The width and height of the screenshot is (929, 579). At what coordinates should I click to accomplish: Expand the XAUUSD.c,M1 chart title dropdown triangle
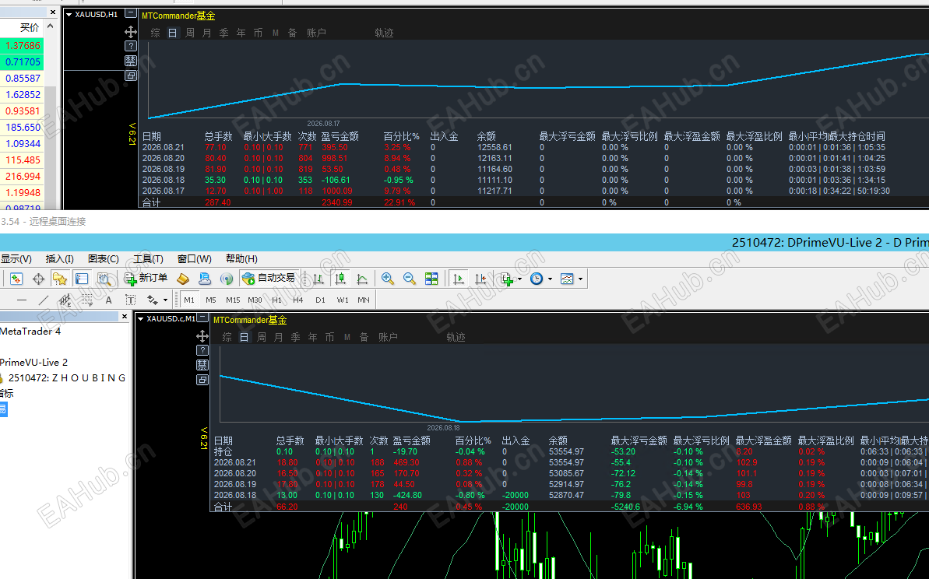pyautogui.click(x=140, y=318)
